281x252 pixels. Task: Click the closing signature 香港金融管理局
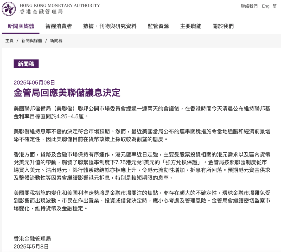[32, 239]
